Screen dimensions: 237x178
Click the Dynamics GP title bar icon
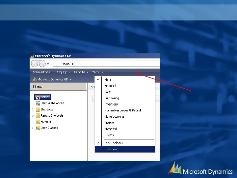pos(32,56)
